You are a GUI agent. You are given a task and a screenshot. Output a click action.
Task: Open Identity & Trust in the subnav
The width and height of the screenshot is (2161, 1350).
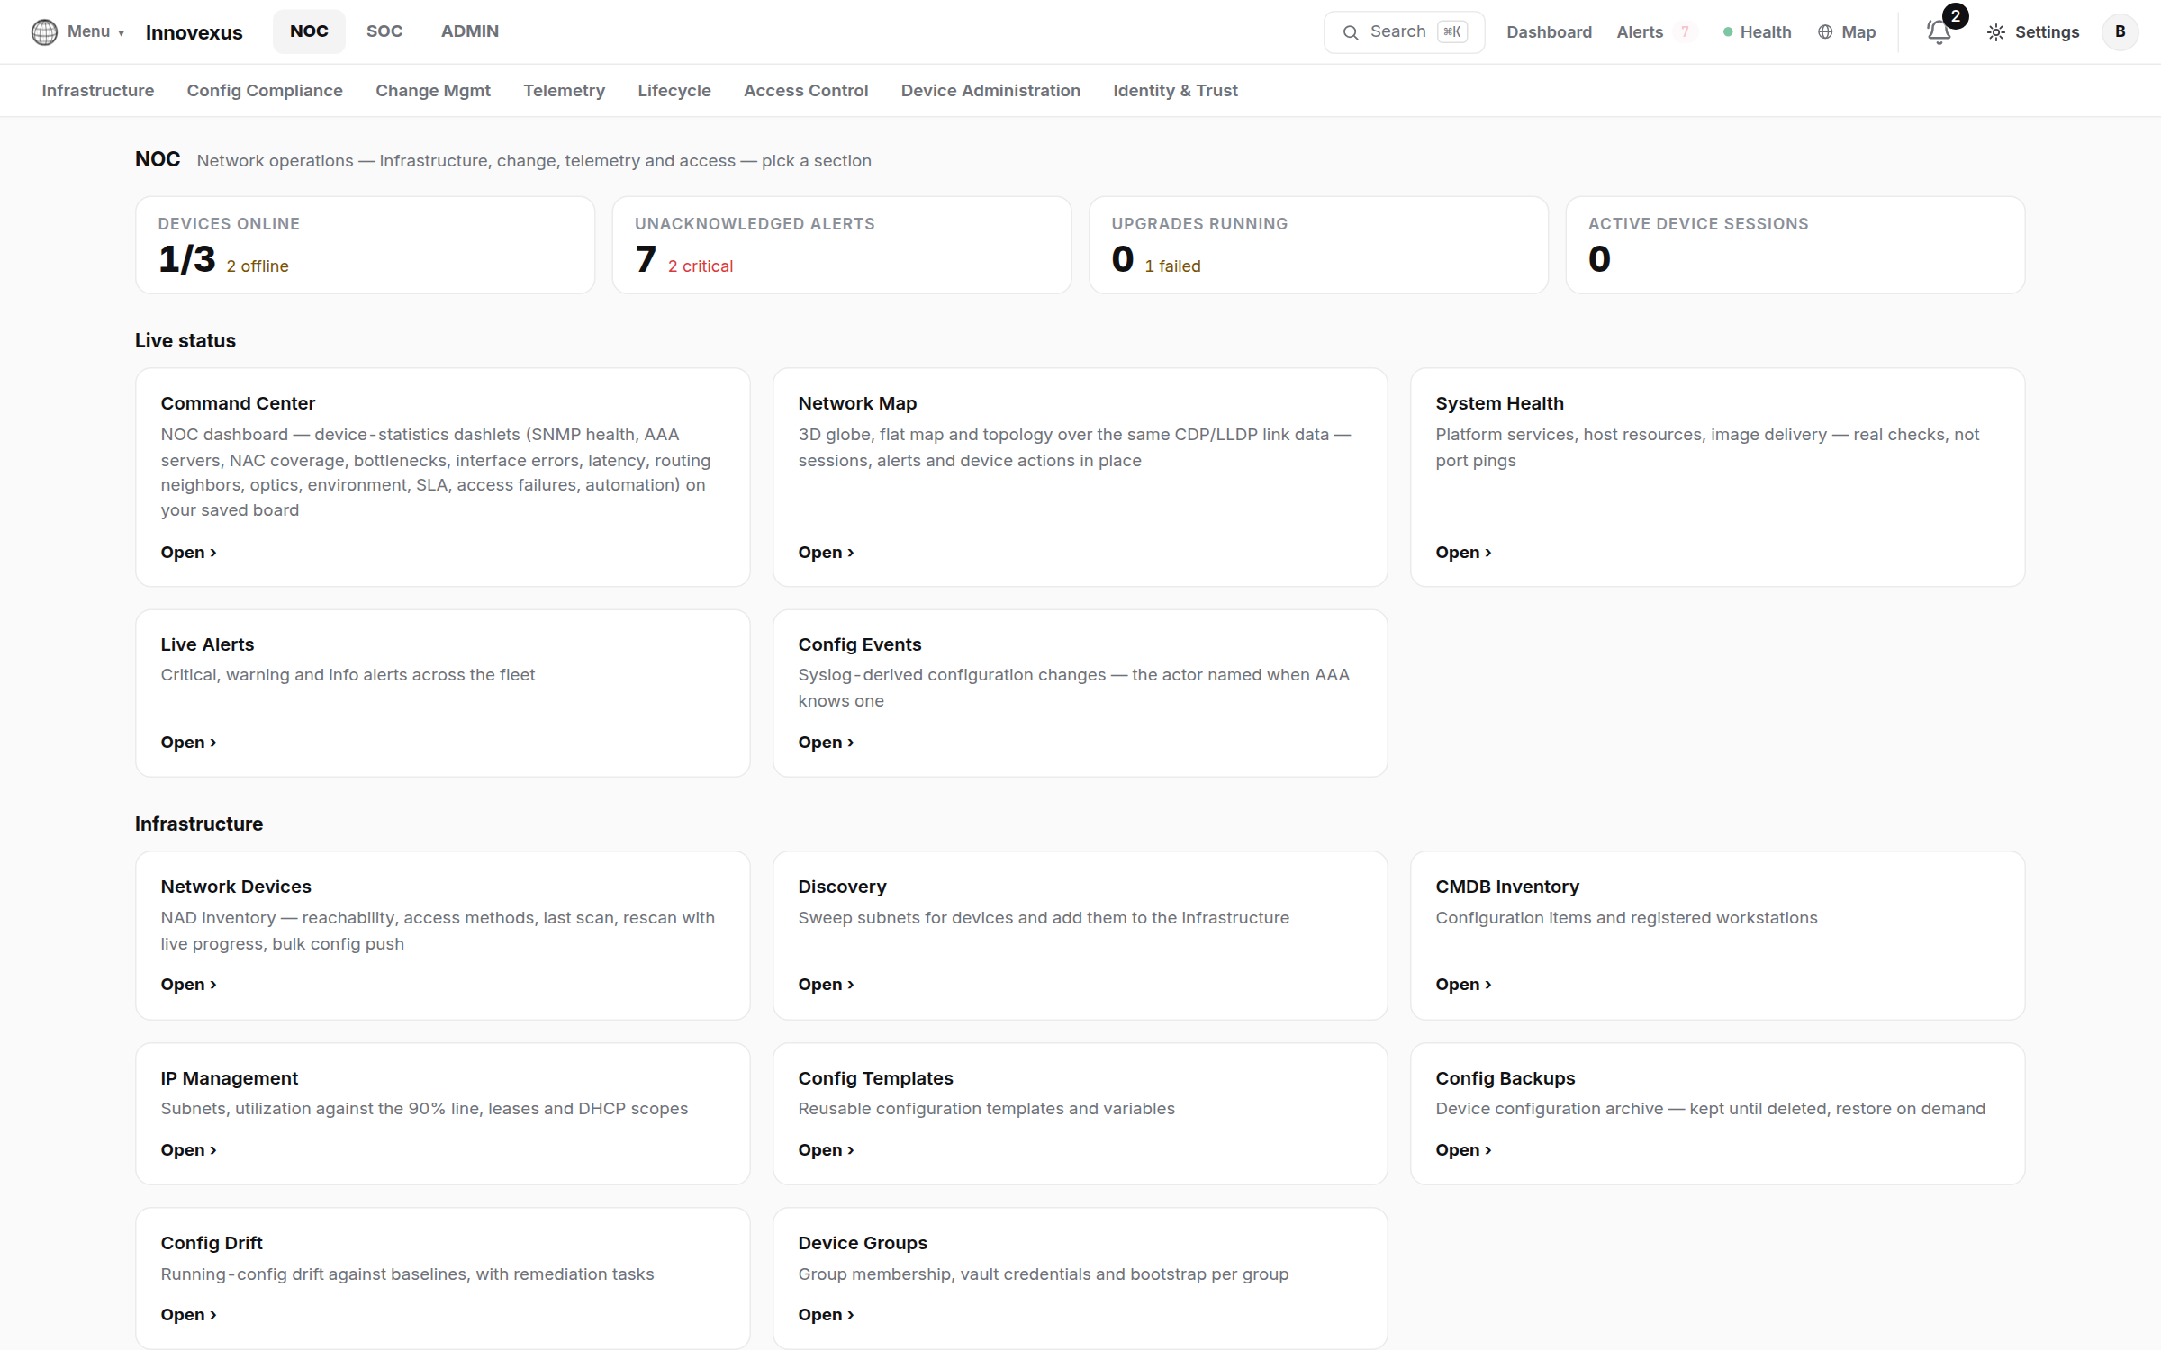point(1175,91)
